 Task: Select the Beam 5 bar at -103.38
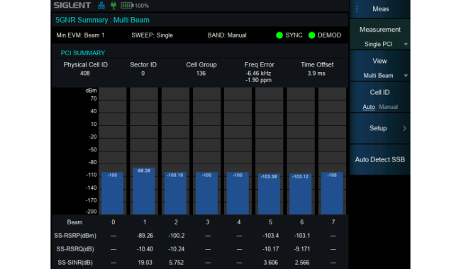click(269, 194)
